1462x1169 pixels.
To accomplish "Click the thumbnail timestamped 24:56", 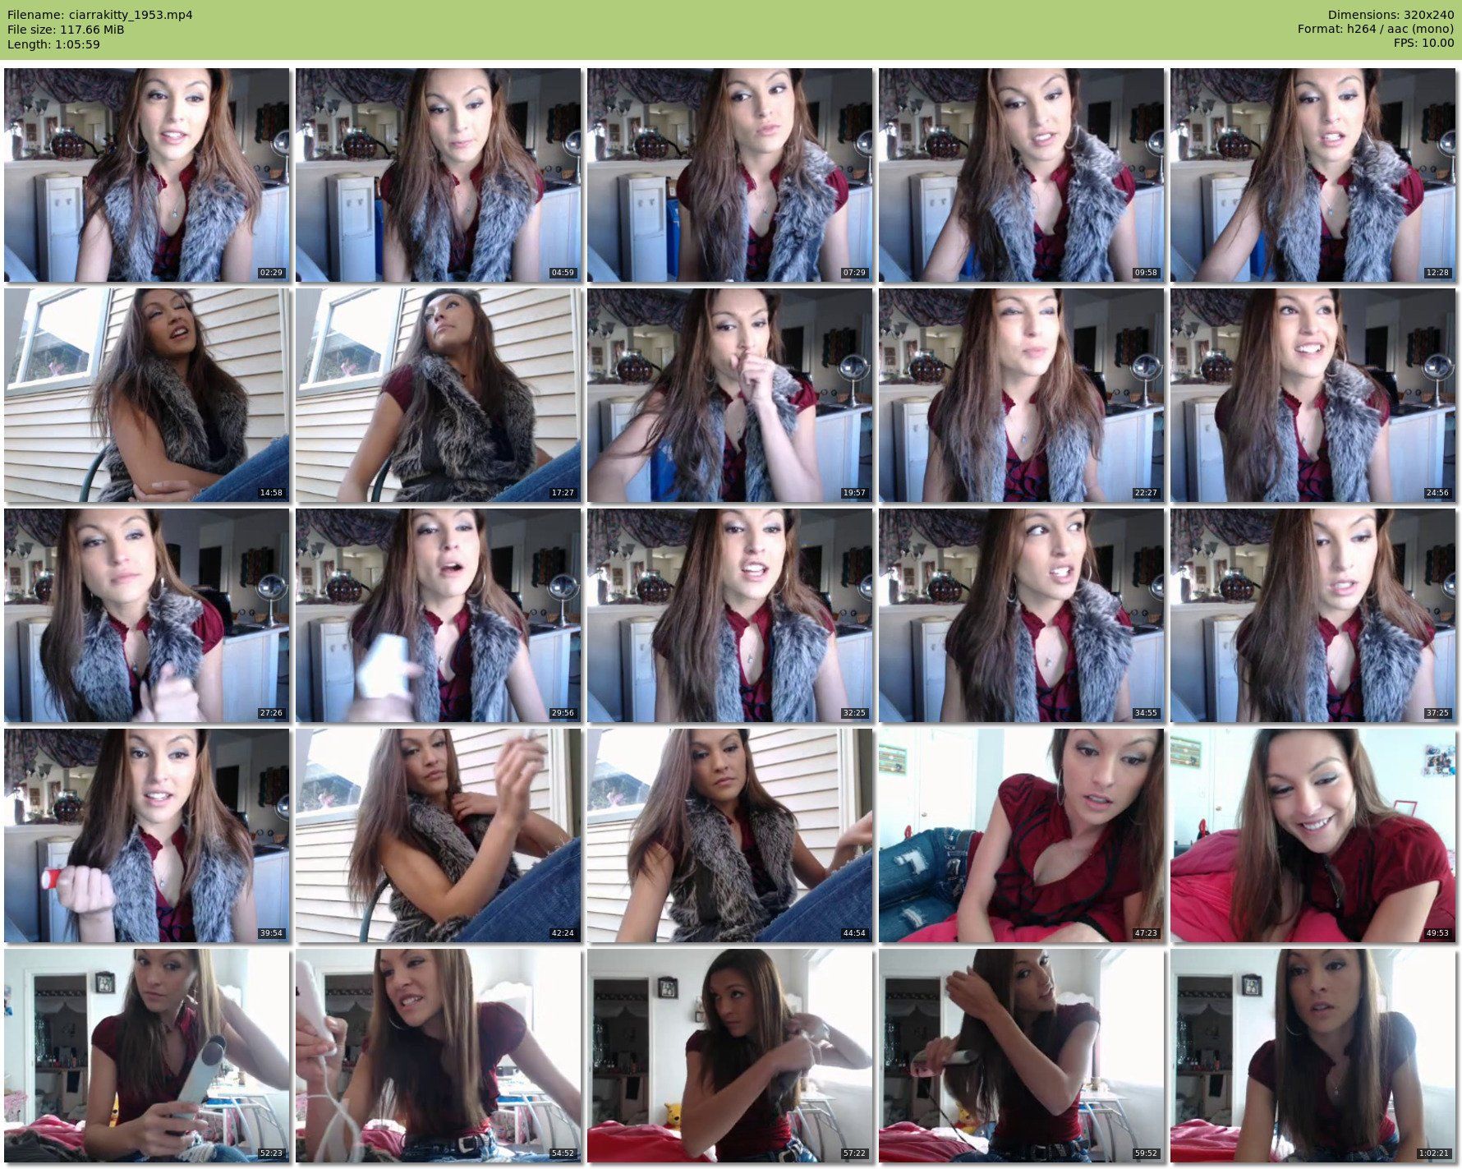I will click(x=1313, y=395).
